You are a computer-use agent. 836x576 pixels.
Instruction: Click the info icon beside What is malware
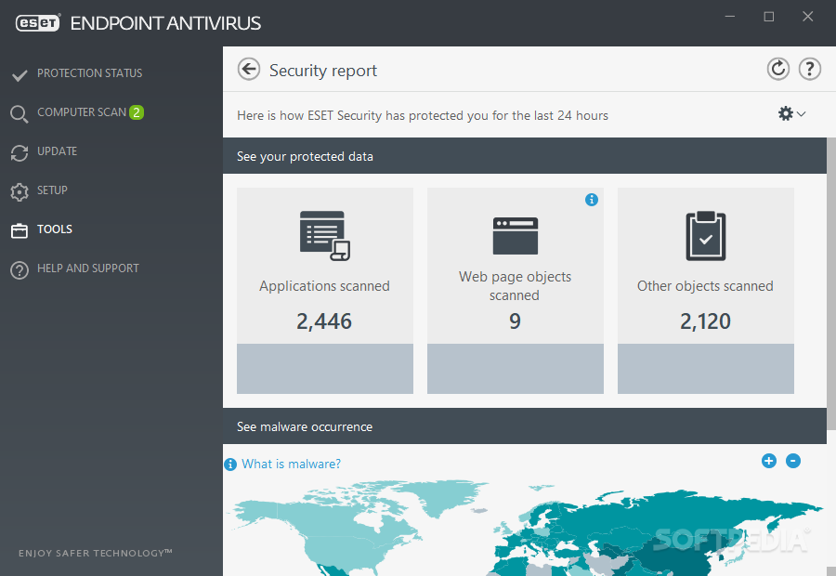[230, 465]
